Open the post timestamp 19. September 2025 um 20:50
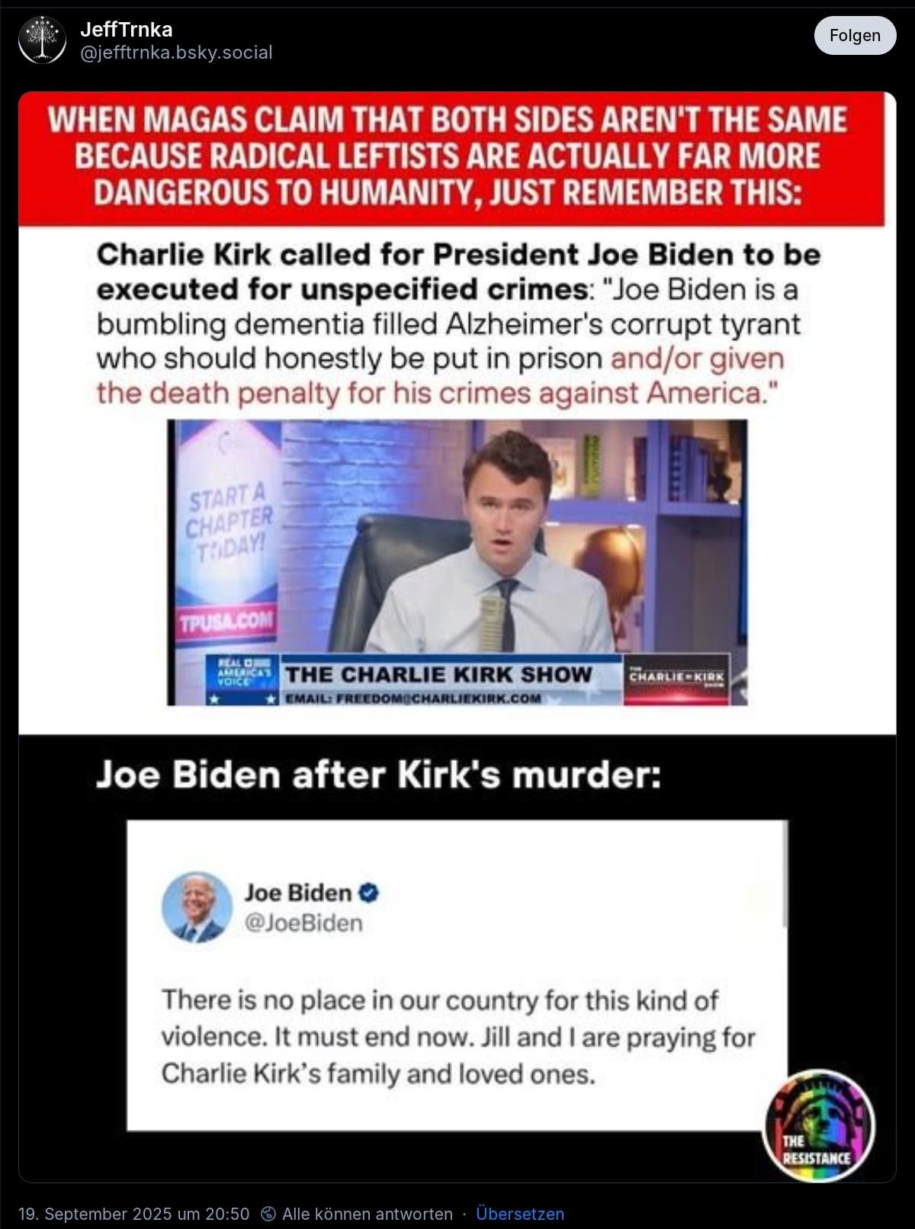915x1229 pixels. (x=134, y=1213)
